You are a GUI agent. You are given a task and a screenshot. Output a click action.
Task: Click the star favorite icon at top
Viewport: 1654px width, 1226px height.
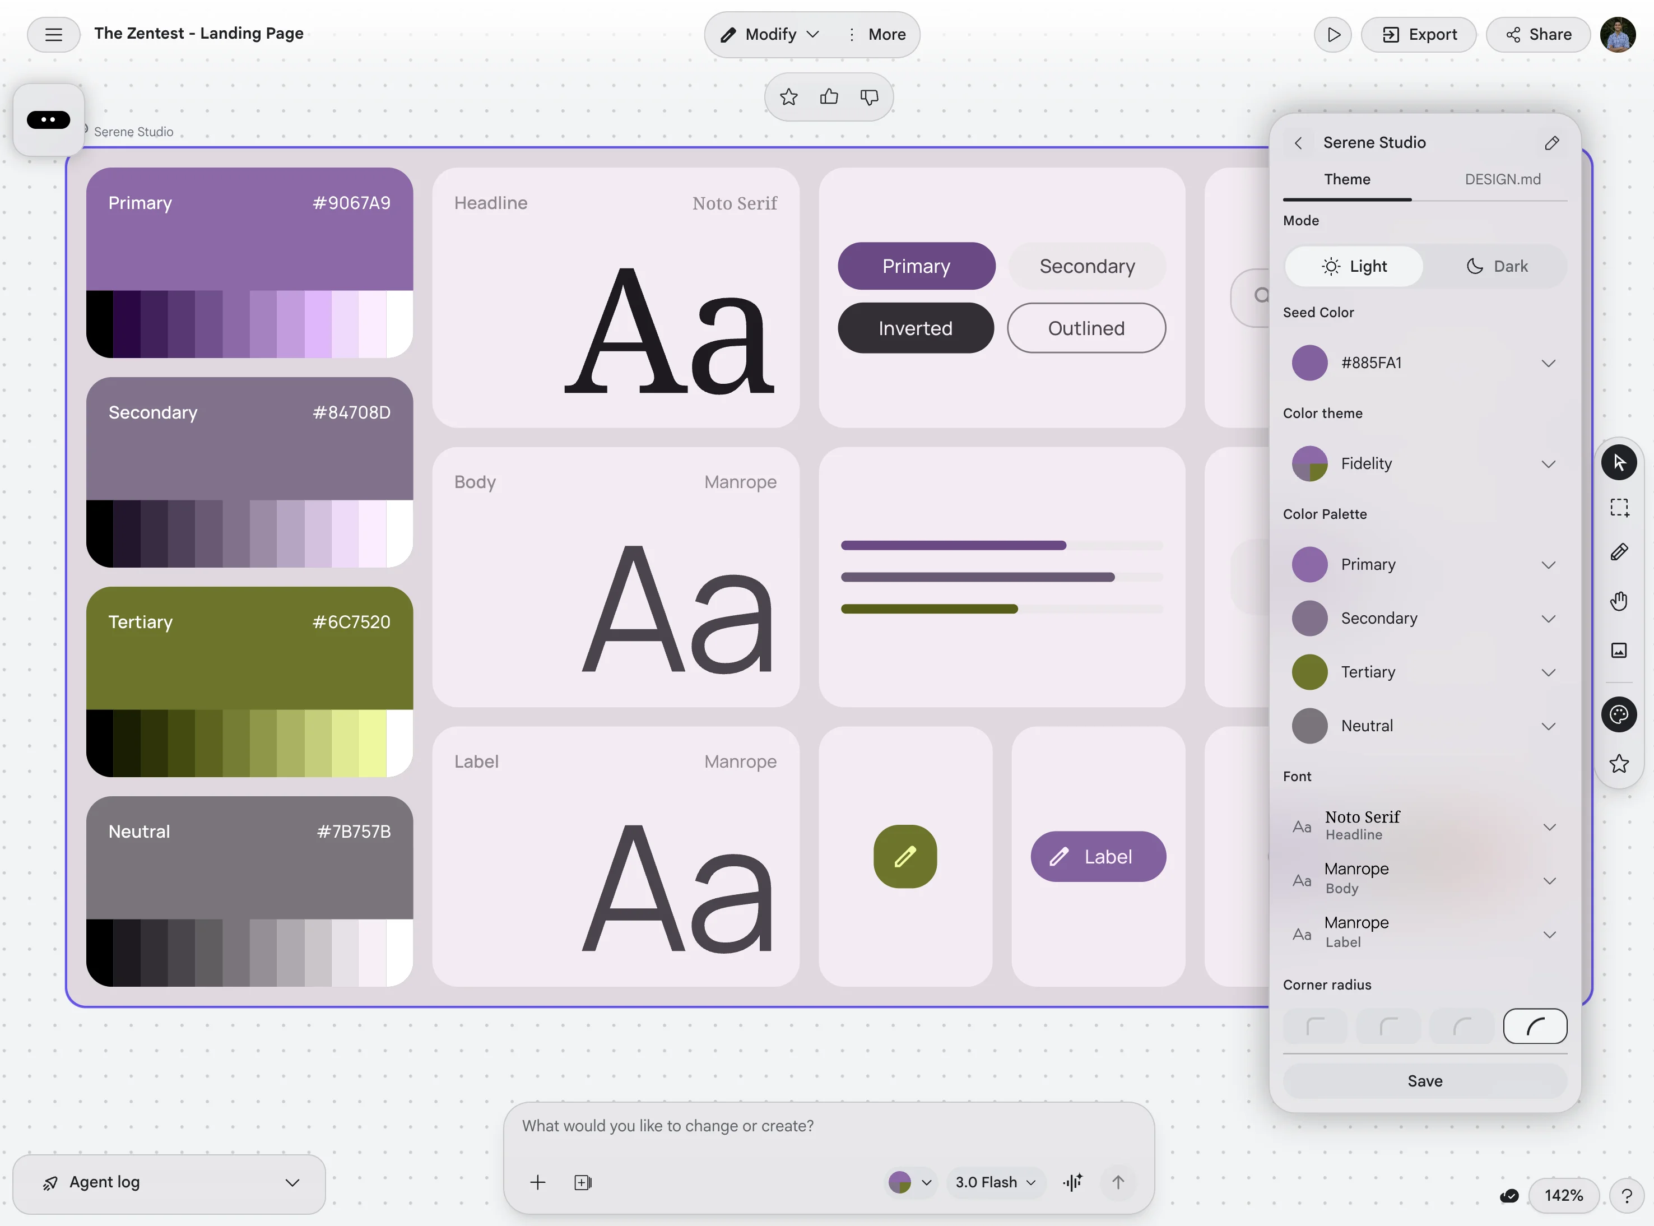click(789, 96)
